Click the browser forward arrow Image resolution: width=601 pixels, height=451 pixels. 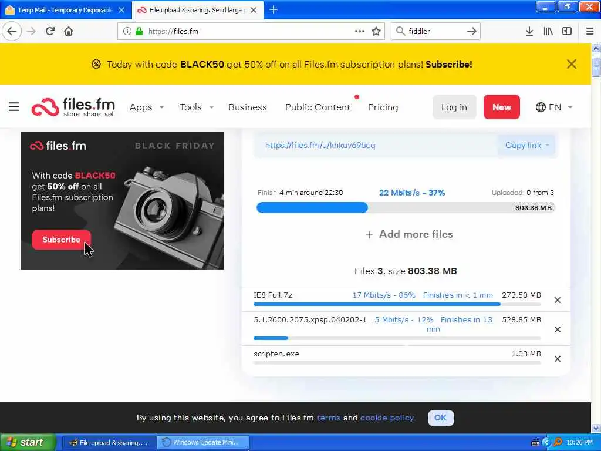click(31, 31)
